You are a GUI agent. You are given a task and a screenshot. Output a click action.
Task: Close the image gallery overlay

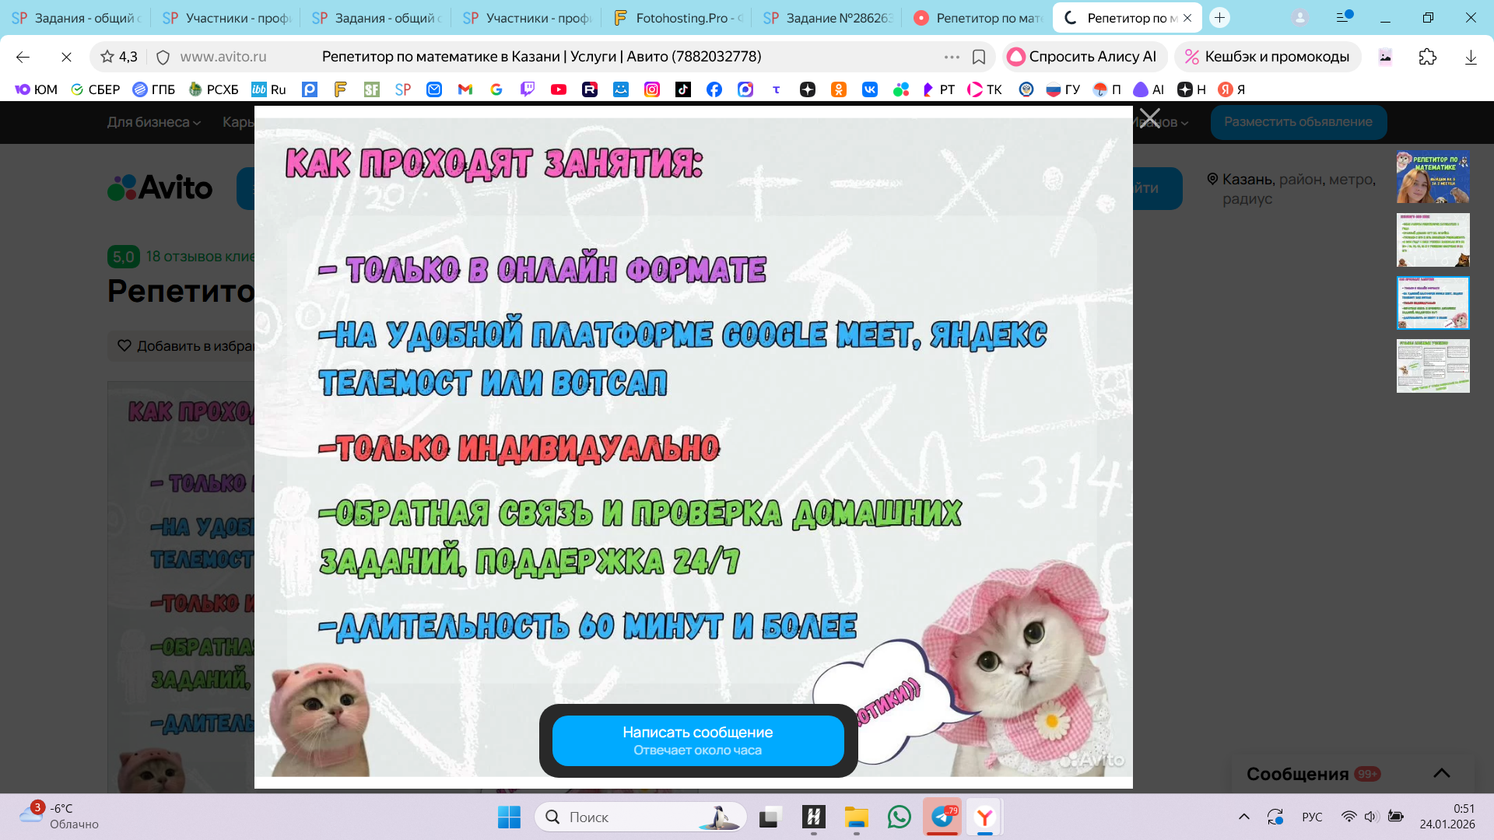(1149, 119)
